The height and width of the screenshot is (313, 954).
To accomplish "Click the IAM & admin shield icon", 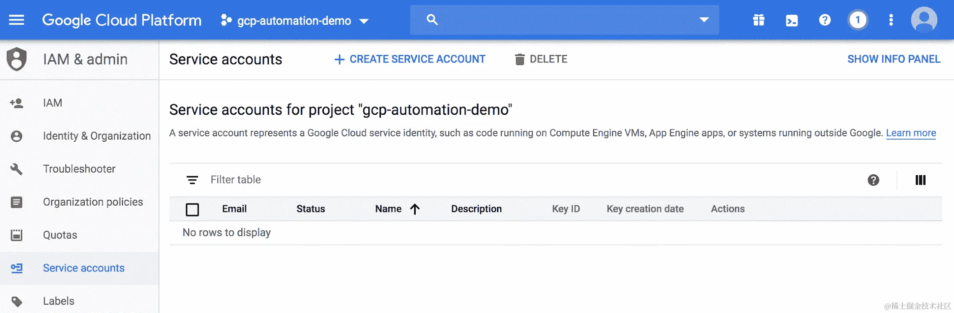I will [17, 59].
